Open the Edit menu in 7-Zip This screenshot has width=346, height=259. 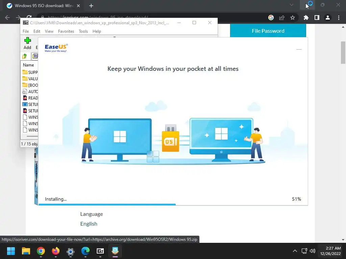(x=36, y=31)
